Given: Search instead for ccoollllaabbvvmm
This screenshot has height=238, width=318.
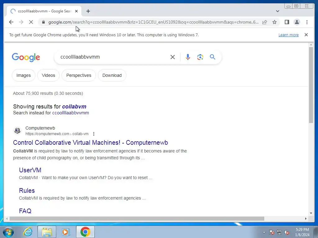Looking at the screenshot, I should [x=70, y=113].
